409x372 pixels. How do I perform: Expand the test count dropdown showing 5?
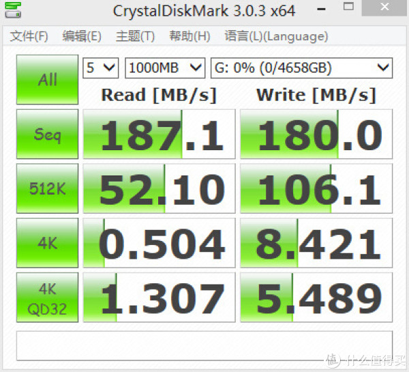tap(101, 68)
